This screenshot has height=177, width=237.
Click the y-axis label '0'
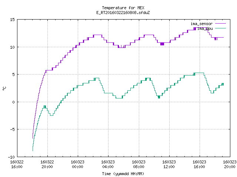[x=13, y=102]
